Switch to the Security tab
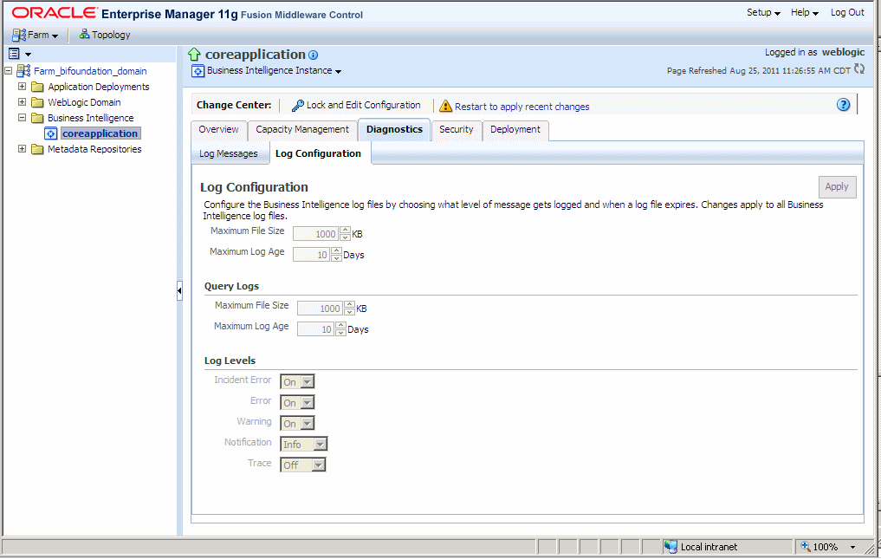This screenshot has height=559, width=881. click(x=457, y=130)
